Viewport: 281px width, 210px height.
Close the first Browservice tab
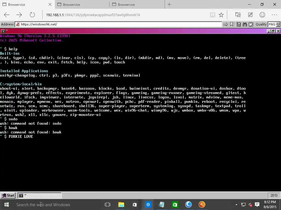pos(50,4)
